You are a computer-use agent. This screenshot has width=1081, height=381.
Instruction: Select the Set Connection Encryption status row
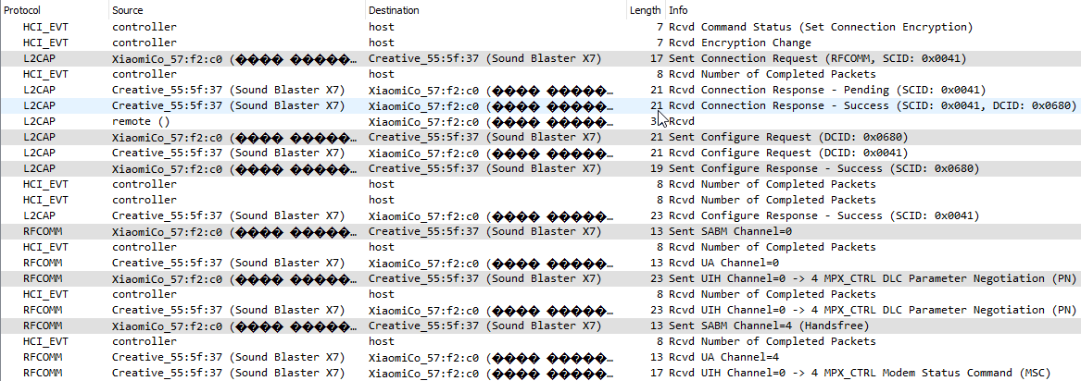(541, 27)
